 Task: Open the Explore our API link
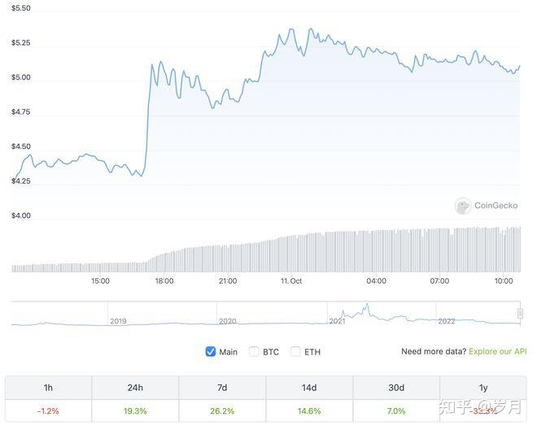pos(498,352)
